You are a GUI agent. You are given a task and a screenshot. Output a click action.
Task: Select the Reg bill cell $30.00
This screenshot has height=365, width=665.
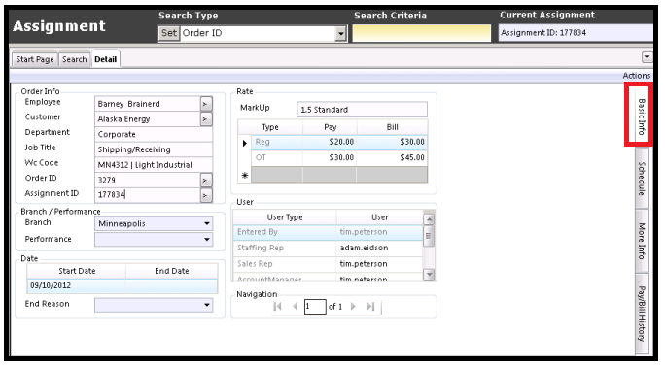coord(392,143)
